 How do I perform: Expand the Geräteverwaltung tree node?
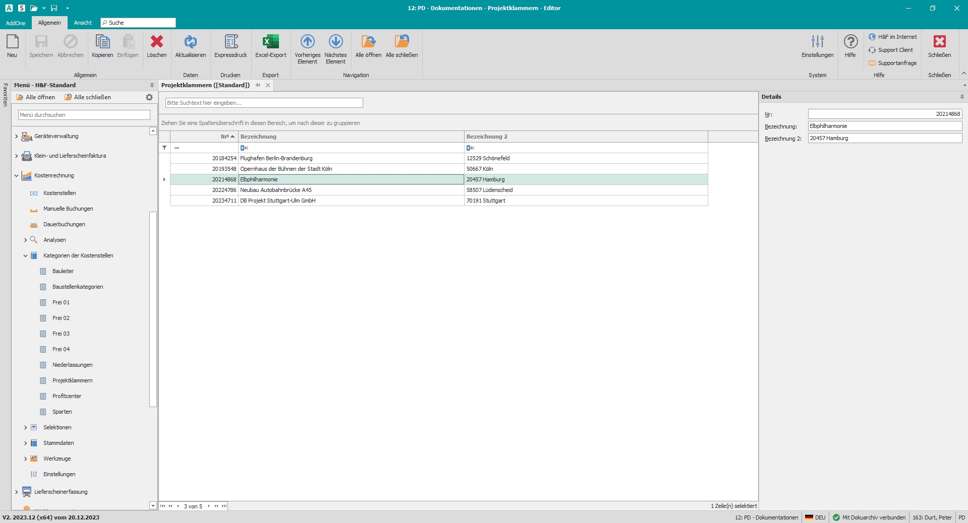point(16,137)
